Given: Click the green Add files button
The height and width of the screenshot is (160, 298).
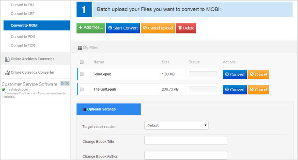Looking at the screenshot, I should point(91,28).
